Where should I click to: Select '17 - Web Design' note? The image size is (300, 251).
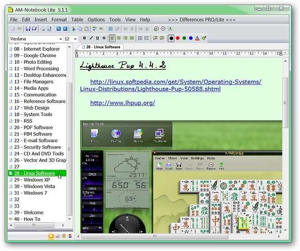pyautogui.click(x=32, y=108)
